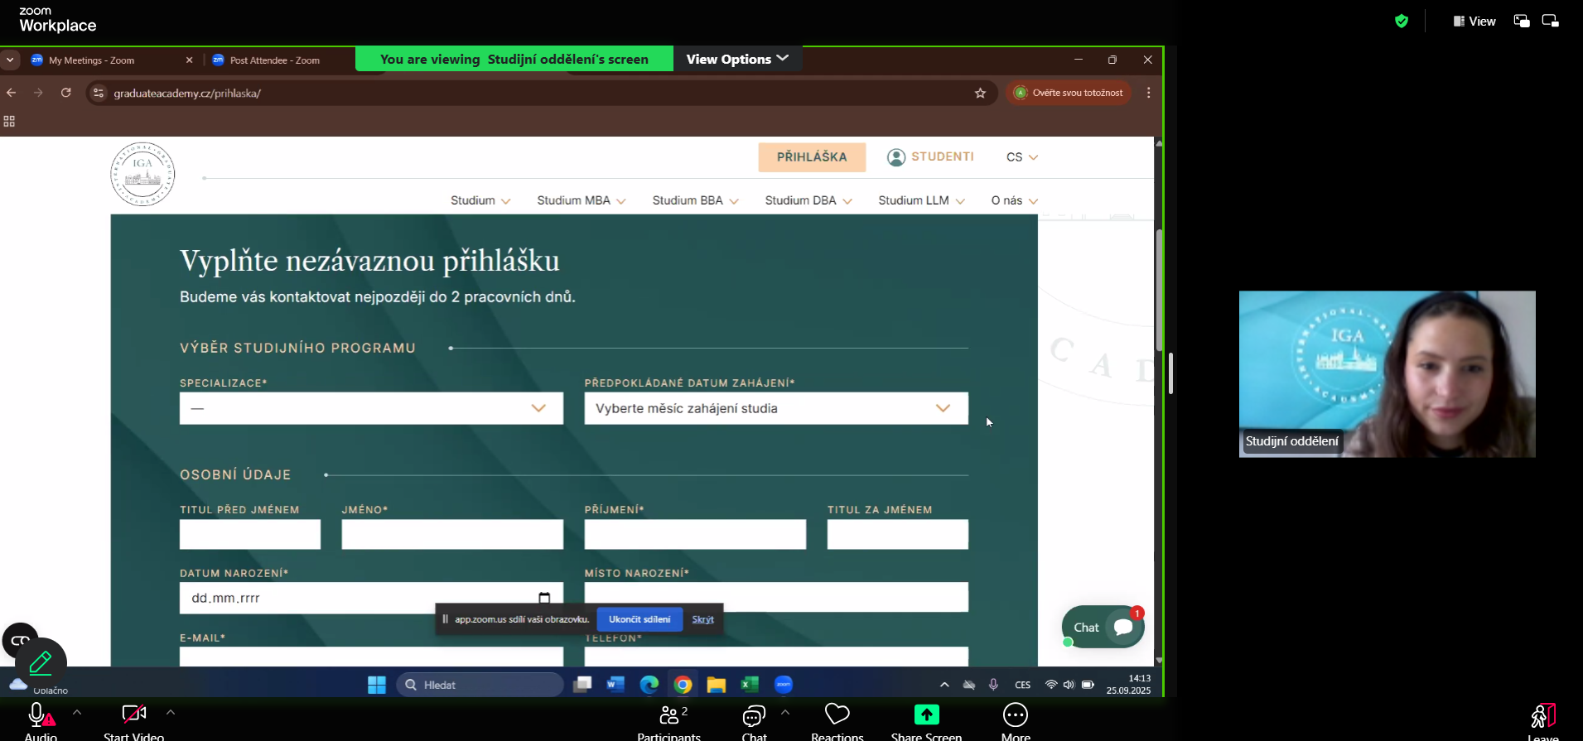Open the Zoom Chat panel
This screenshot has width=1583, height=741.
pyautogui.click(x=754, y=715)
